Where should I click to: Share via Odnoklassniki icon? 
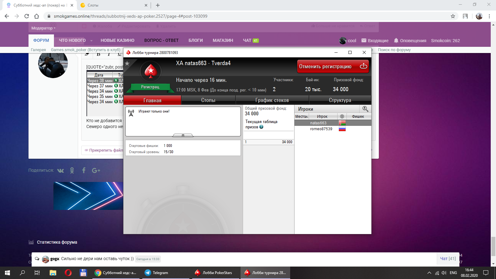point(72,170)
